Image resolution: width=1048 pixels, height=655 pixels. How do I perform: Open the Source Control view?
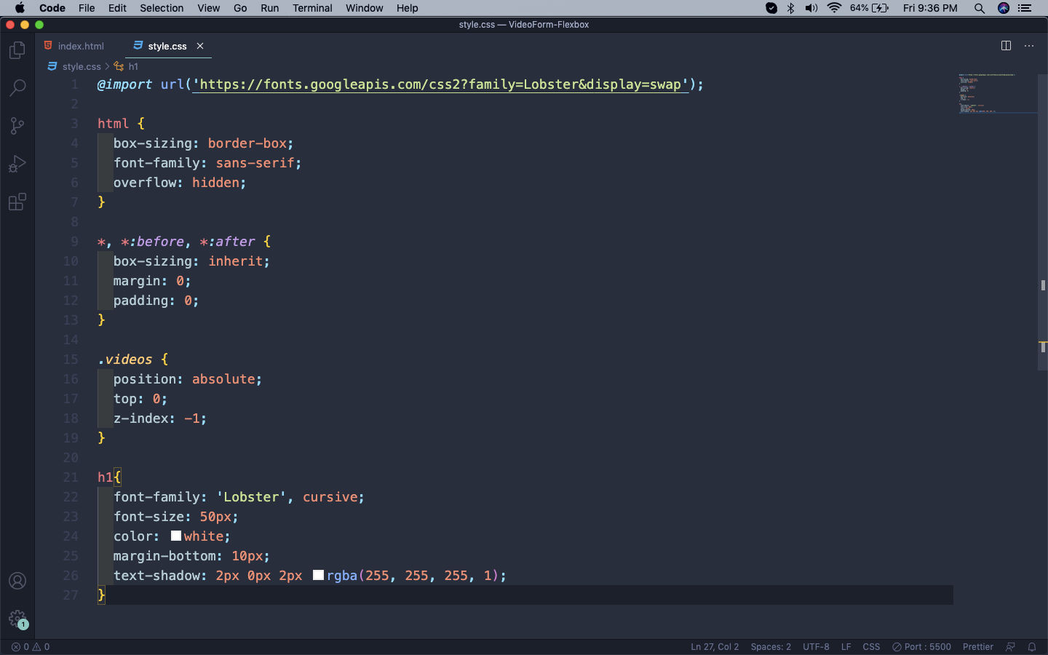point(17,126)
